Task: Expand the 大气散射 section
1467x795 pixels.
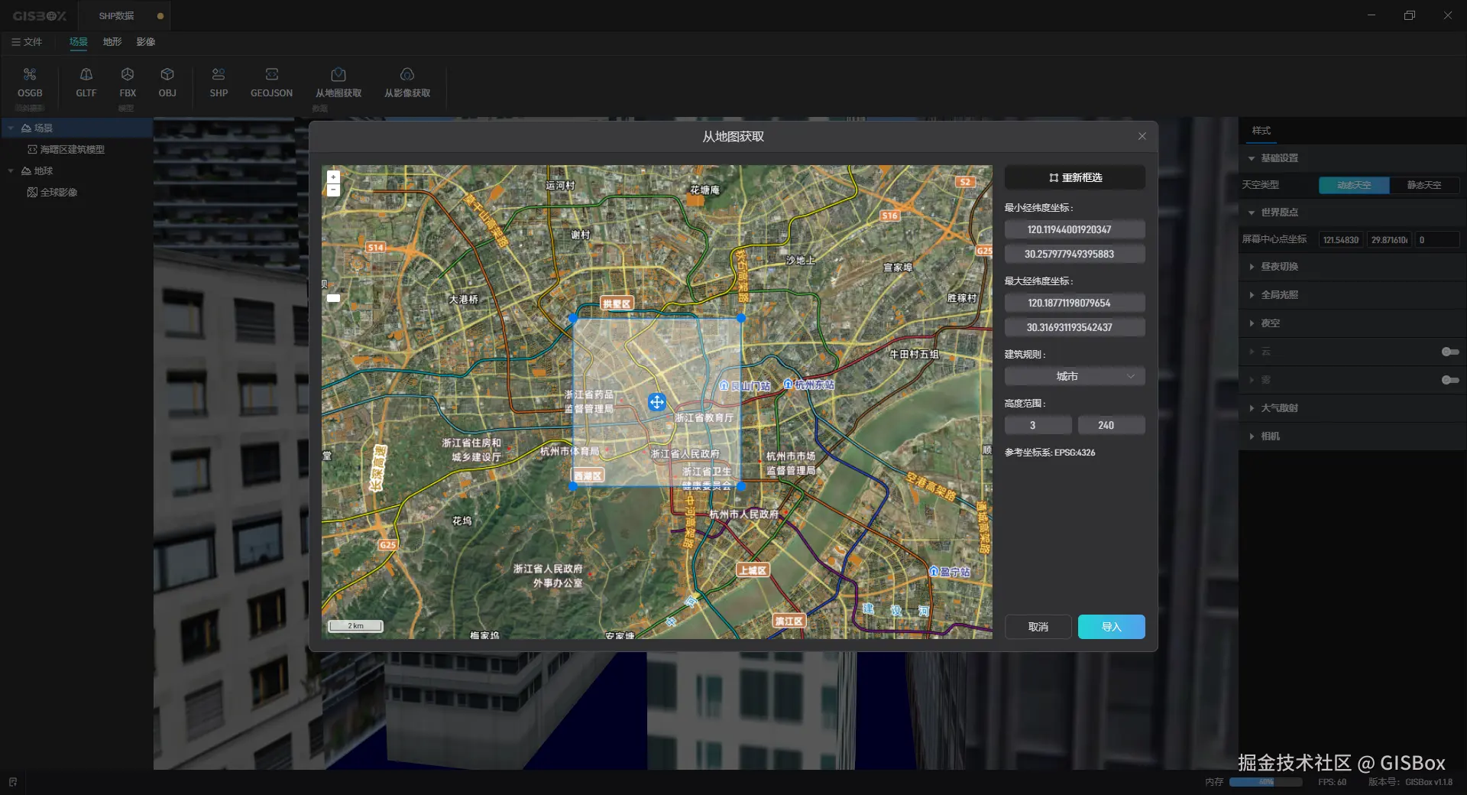Action: [x=1252, y=408]
